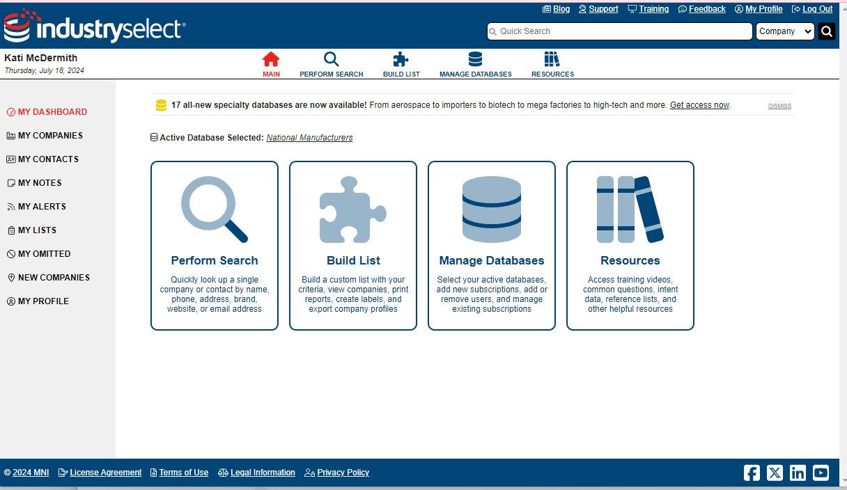The image size is (847, 490).
Task: Open My Alerts in sidebar
Action: [x=36, y=207]
